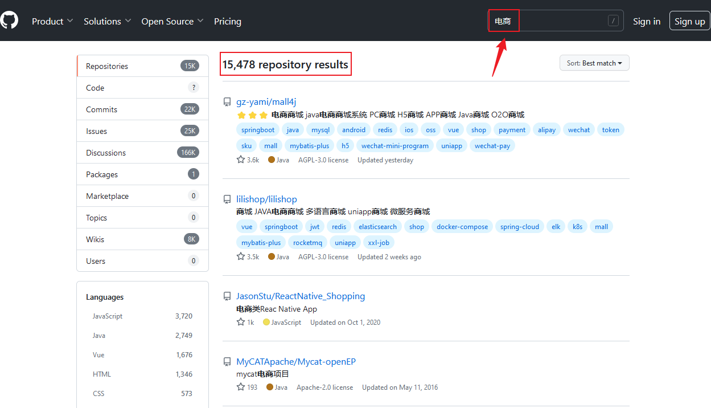This screenshot has height=408, width=711.
Task: Click the xxl-job topic tag
Action: point(379,243)
